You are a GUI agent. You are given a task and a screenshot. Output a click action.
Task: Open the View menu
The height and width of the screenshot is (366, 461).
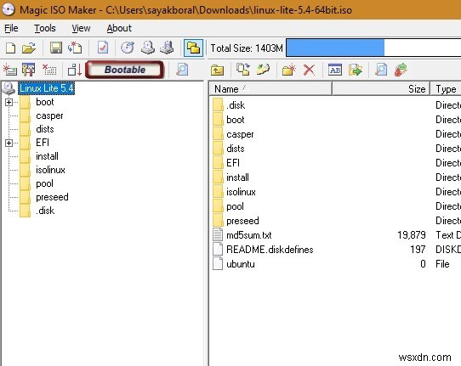pos(81,28)
